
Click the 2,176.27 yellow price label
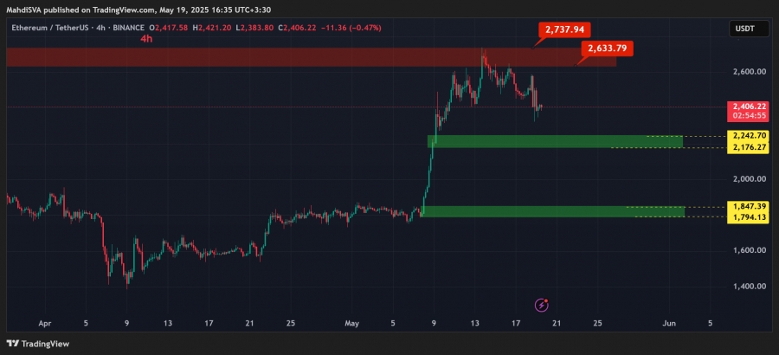click(x=747, y=147)
